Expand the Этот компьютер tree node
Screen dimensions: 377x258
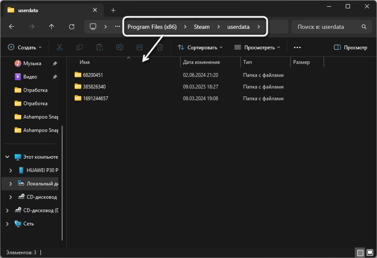click(x=7, y=157)
